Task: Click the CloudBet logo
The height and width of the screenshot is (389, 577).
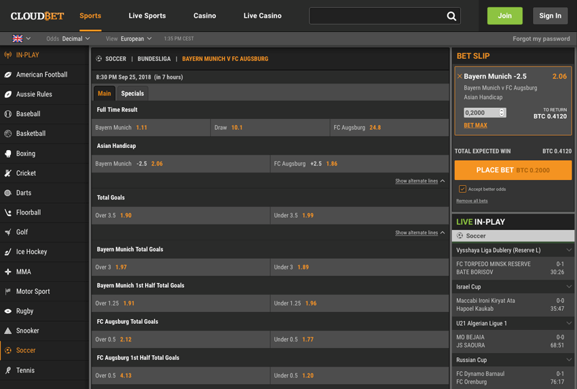Action: pos(37,16)
